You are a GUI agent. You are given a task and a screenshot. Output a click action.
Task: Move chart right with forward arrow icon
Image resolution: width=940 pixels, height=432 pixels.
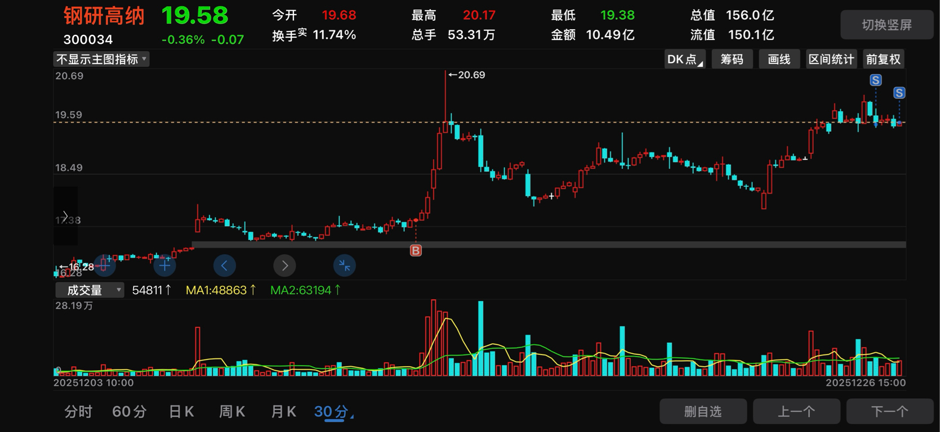[x=284, y=265]
